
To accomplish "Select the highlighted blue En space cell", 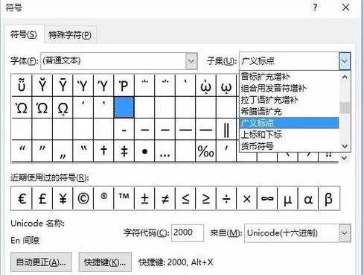I will pyautogui.click(x=124, y=107).
